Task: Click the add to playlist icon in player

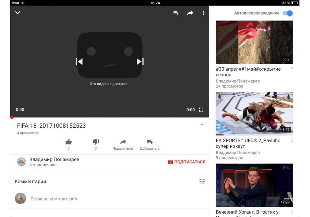Action: point(176,13)
